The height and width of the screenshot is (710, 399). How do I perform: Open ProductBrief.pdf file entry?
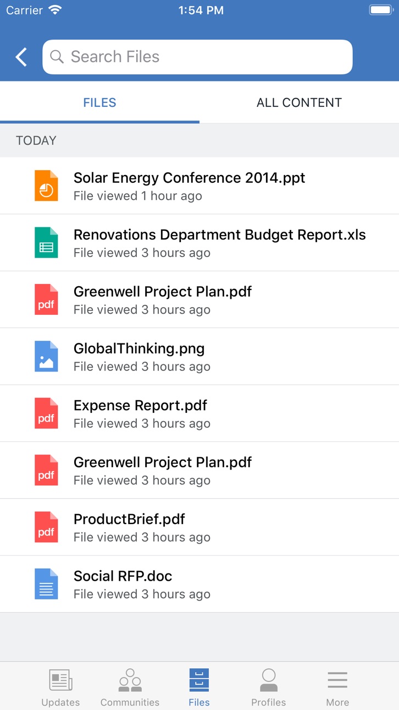coord(199,527)
